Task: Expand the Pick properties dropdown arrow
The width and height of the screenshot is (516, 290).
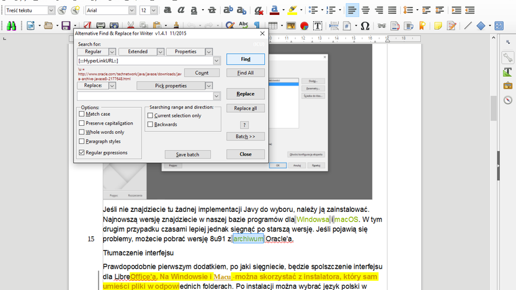Action: (208, 86)
